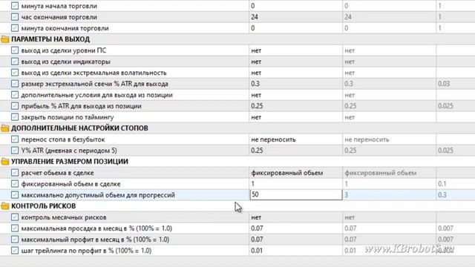Toggle checkbox for выход из сделки уровни ПС
The height and width of the screenshot is (267, 475).
[x=15, y=50]
